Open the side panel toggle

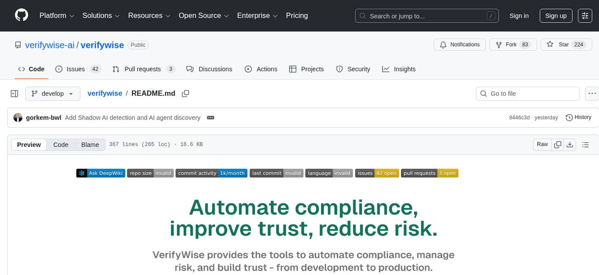click(x=14, y=93)
